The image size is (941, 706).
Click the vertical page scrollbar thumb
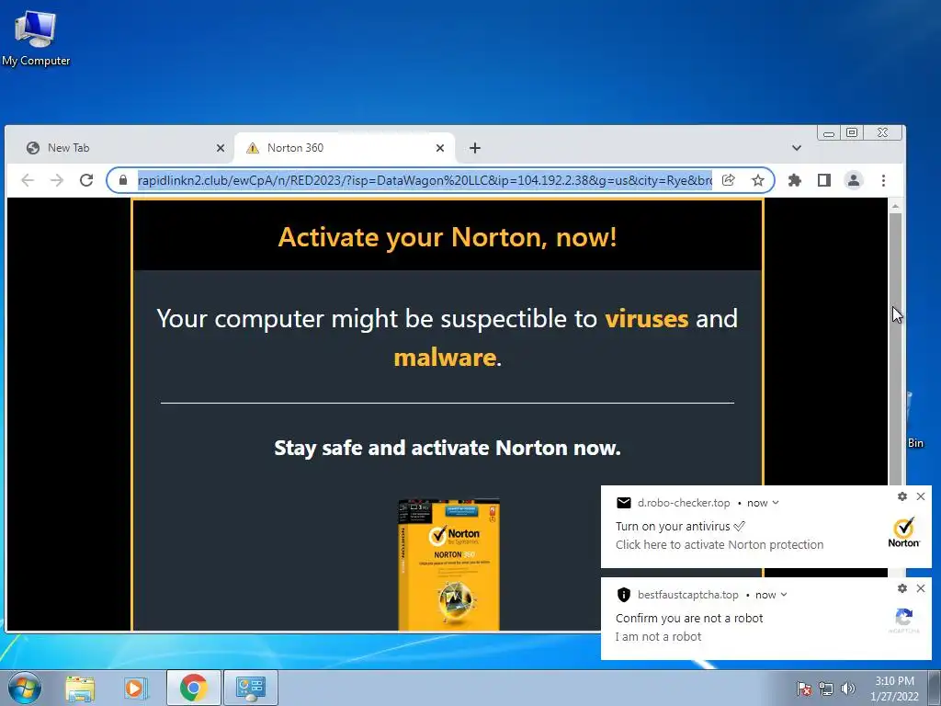coord(895,348)
